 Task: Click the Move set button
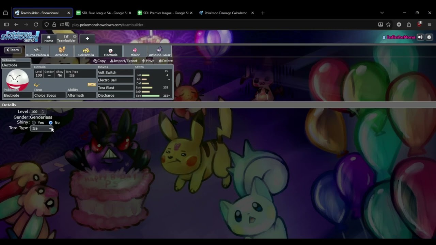148,61
